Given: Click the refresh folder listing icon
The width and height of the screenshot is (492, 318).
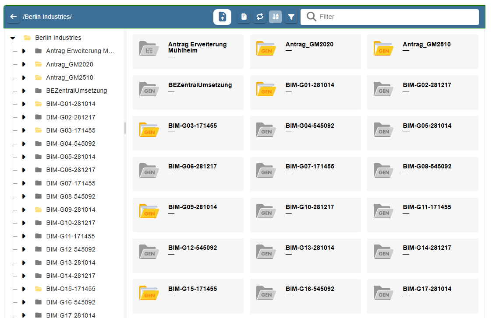Looking at the screenshot, I should 260,17.
